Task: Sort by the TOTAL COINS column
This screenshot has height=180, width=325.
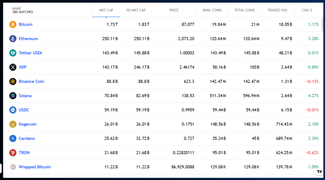Action: 245,10
